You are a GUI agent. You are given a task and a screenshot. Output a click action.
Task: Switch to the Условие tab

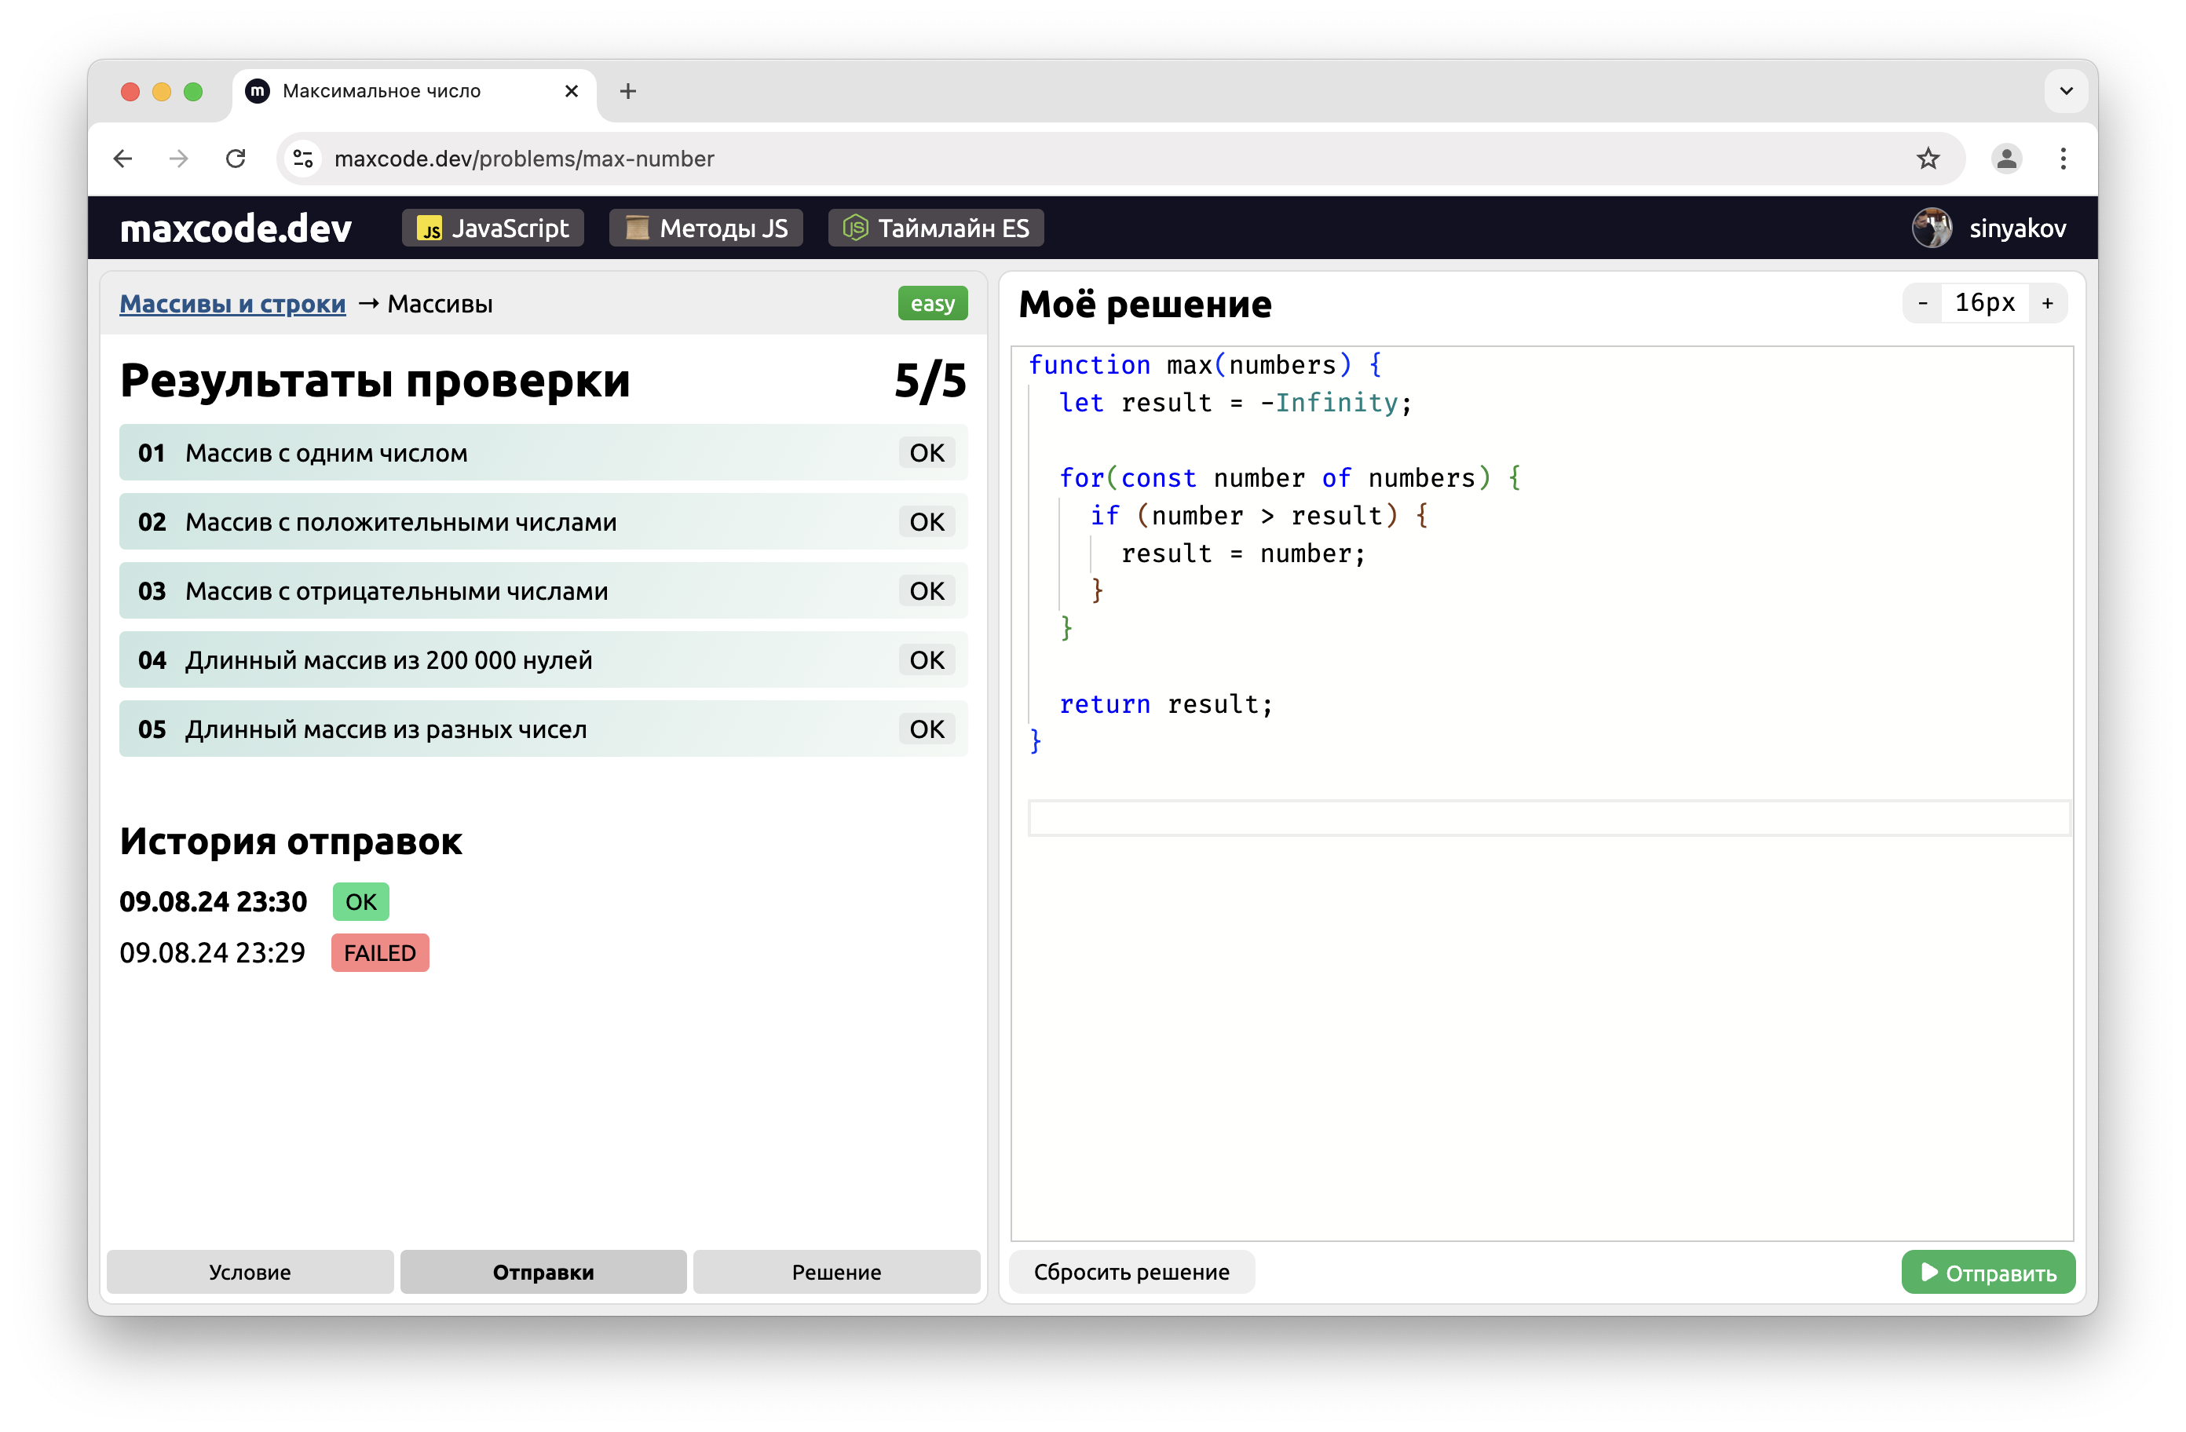(250, 1271)
